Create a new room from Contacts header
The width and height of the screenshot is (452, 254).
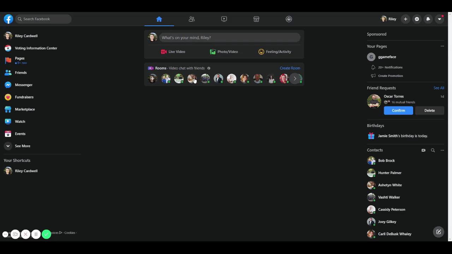pyautogui.click(x=423, y=150)
